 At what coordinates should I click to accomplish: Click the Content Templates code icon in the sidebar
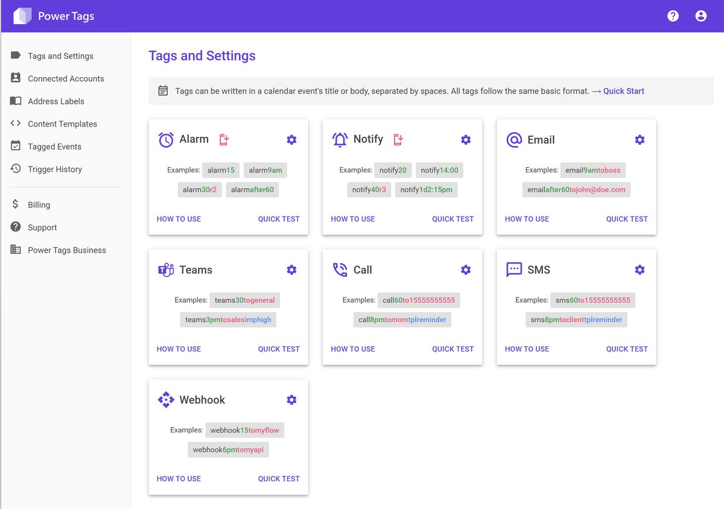16,124
